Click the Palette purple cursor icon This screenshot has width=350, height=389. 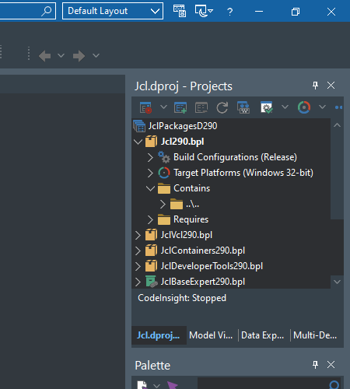172,385
